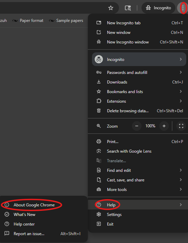Click the Bookmarks and lists star icon
Image resolution: width=188 pixels, height=243 pixels.
click(x=99, y=91)
